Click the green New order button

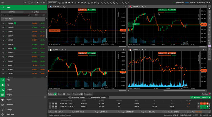click(x=196, y=97)
